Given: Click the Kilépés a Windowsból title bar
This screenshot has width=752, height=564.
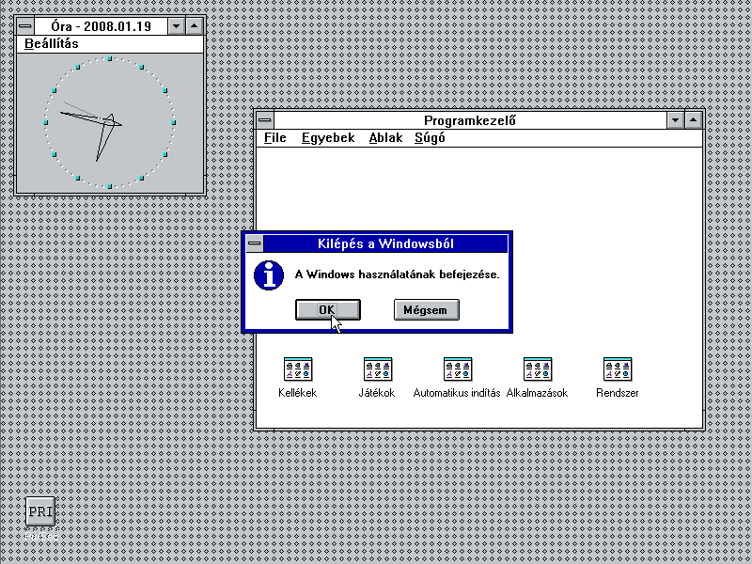Looking at the screenshot, I should click(385, 243).
